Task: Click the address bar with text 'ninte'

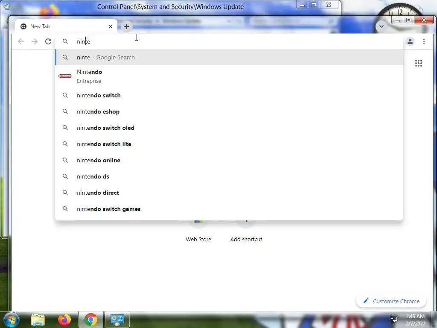Action: (229, 41)
